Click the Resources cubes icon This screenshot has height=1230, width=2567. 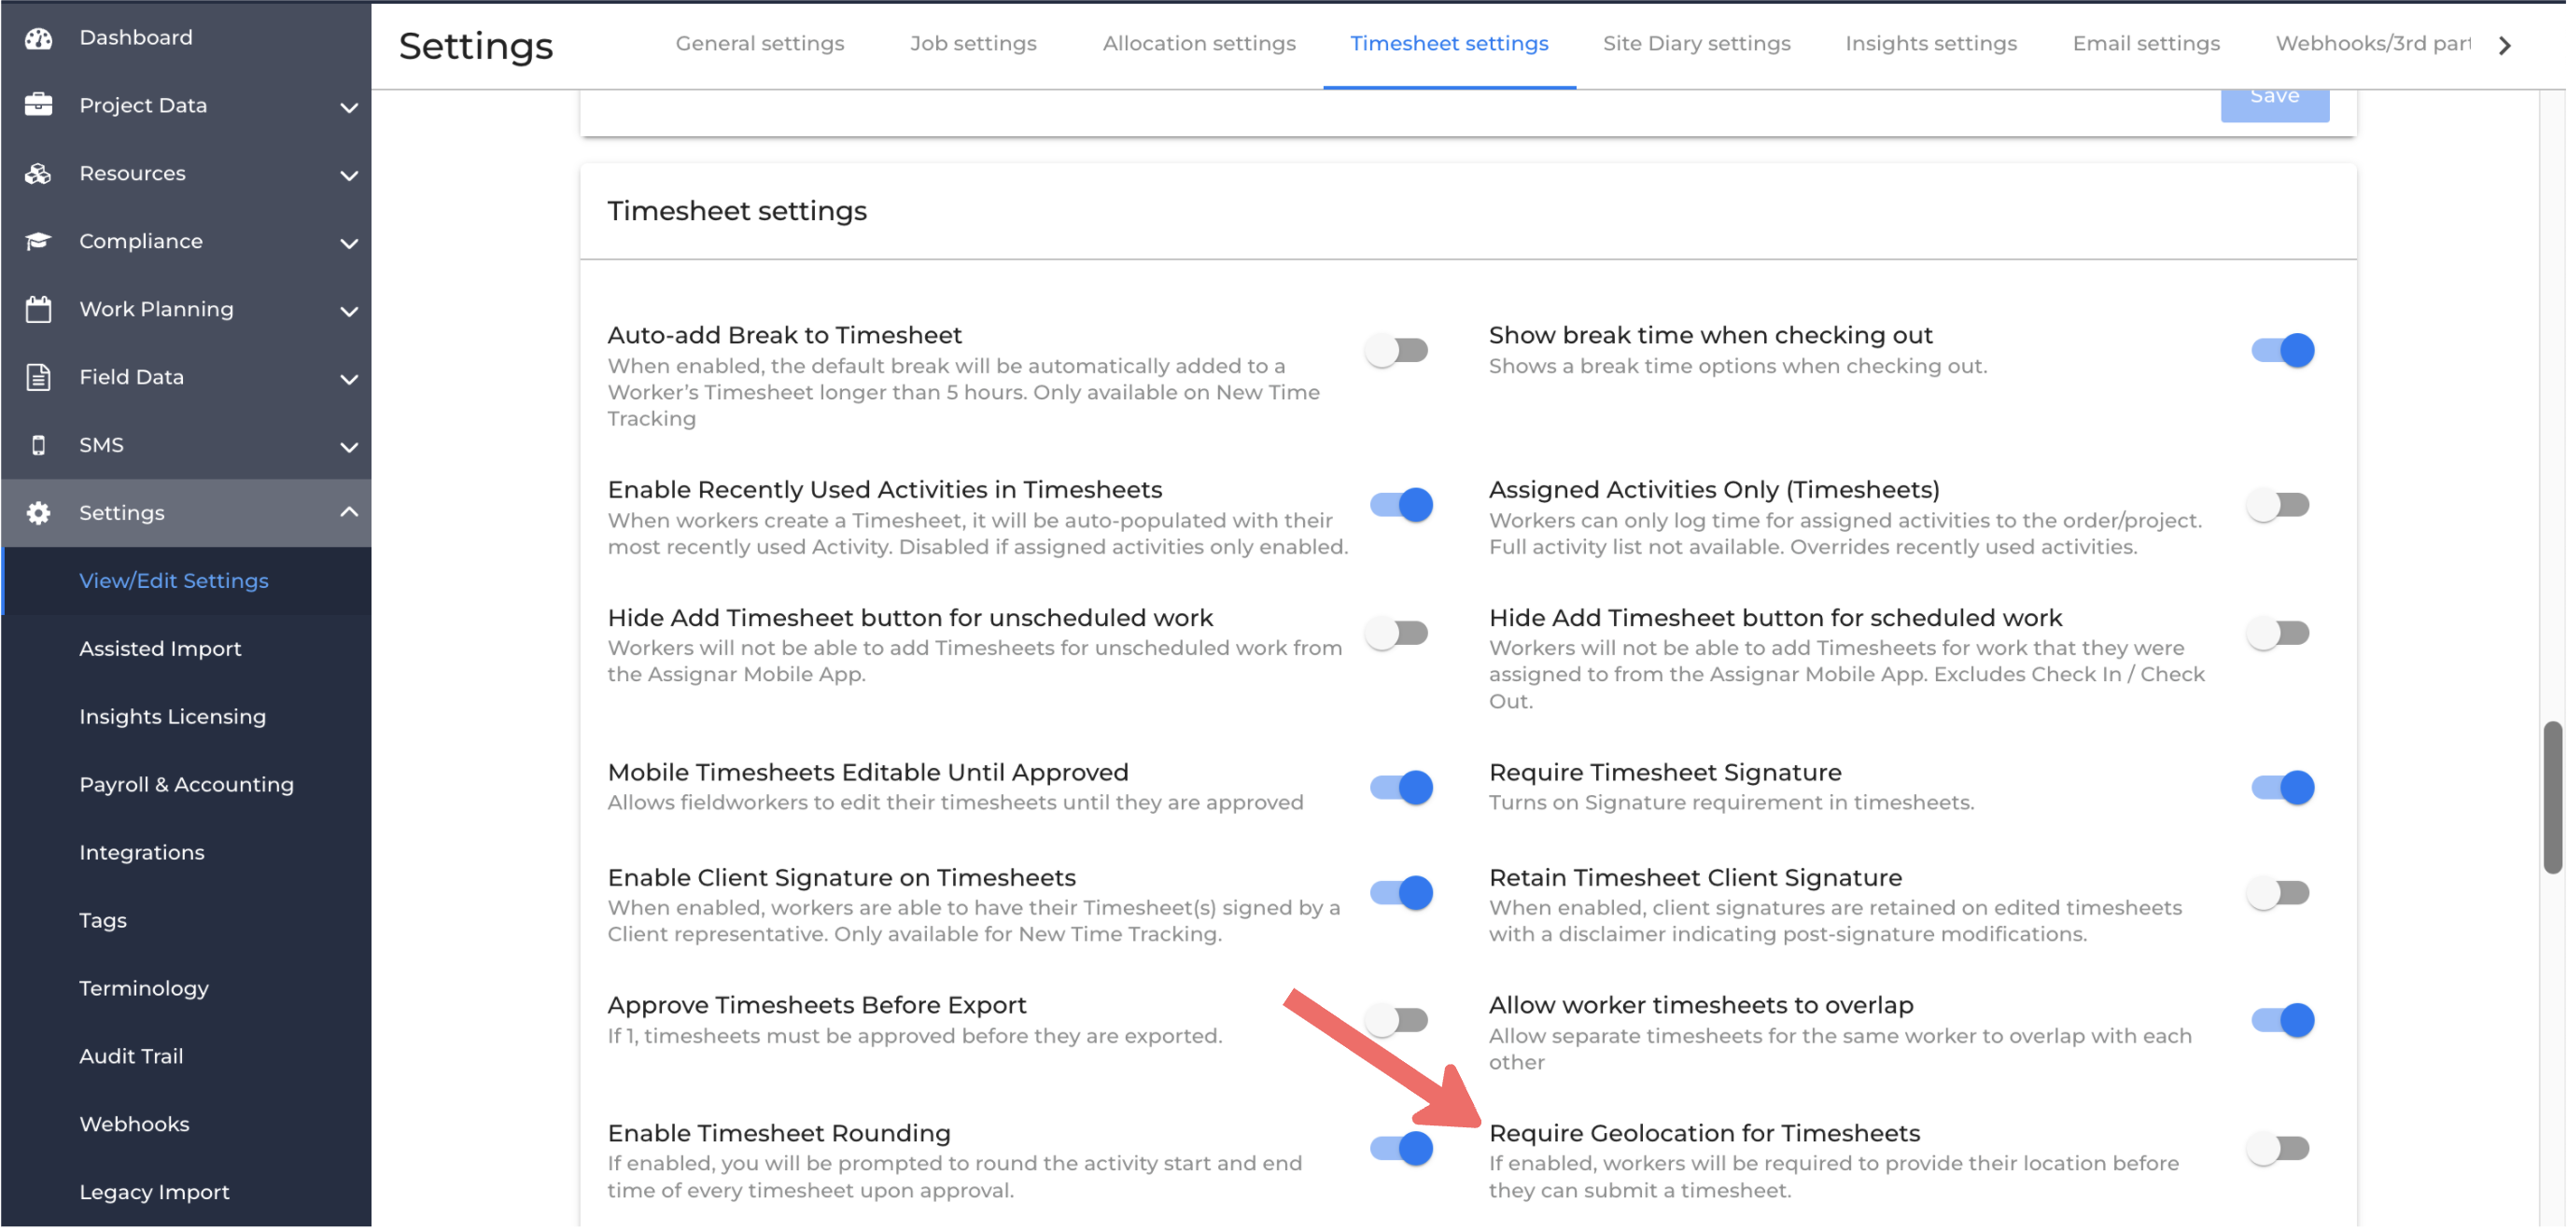point(38,174)
